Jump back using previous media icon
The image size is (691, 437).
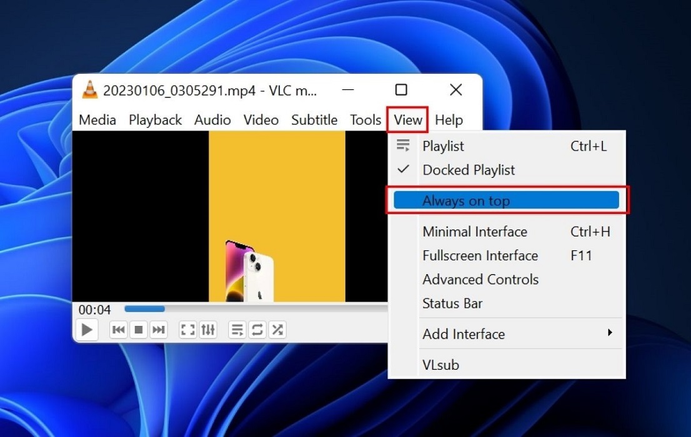click(119, 330)
